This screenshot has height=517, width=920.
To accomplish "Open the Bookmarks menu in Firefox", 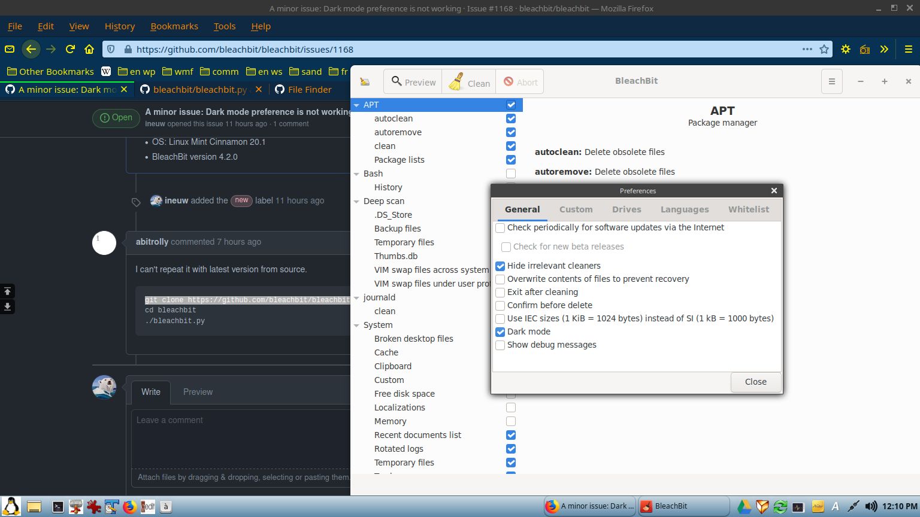I will point(174,26).
